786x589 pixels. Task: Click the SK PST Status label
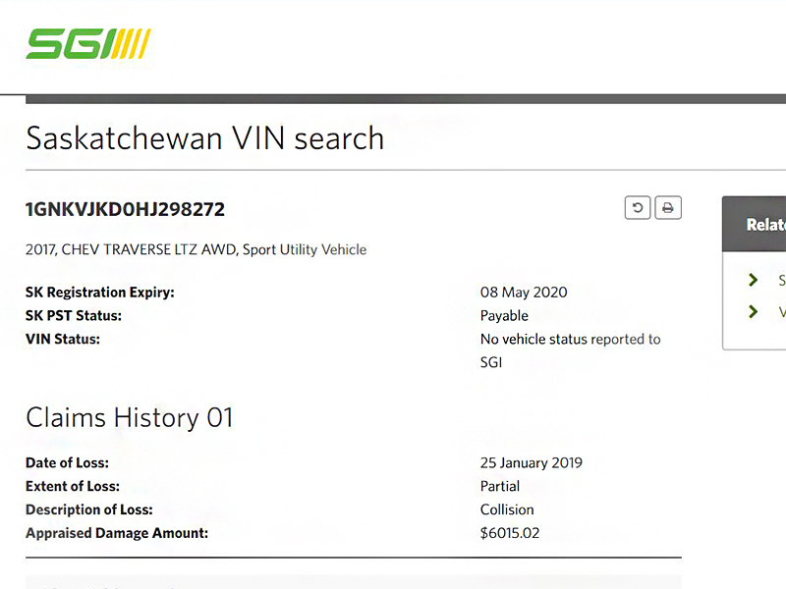[x=74, y=315]
